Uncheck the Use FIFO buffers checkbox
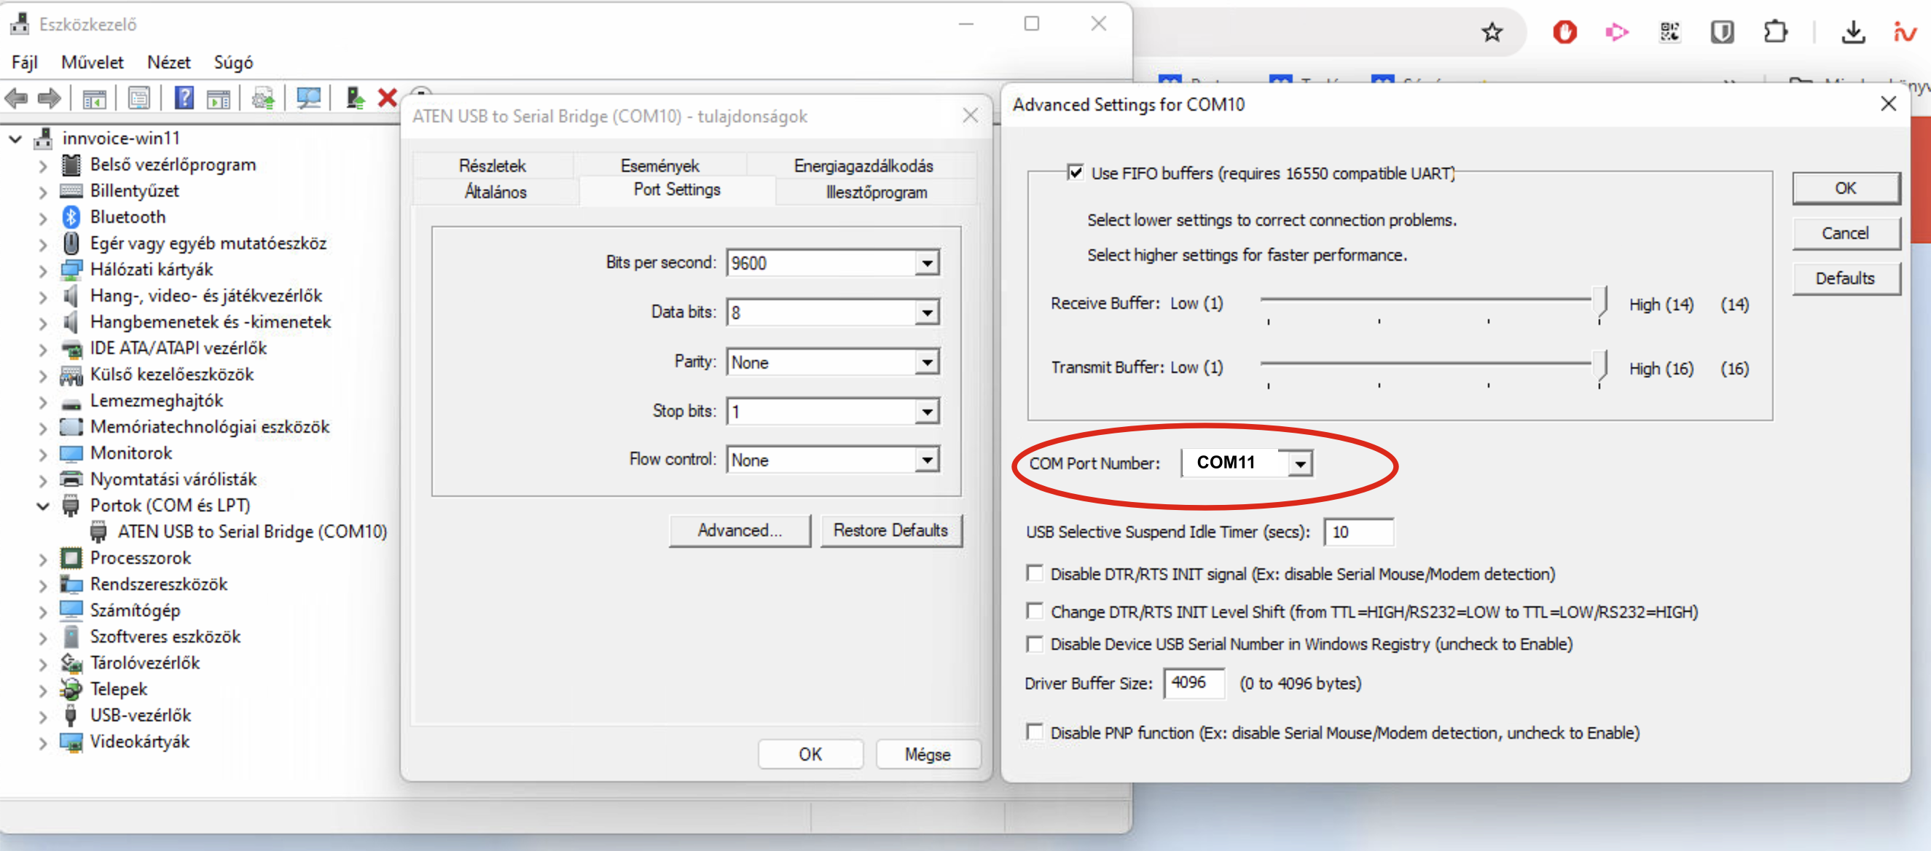1931x851 pixels. pyautogui.click(x=1075, y=173)
